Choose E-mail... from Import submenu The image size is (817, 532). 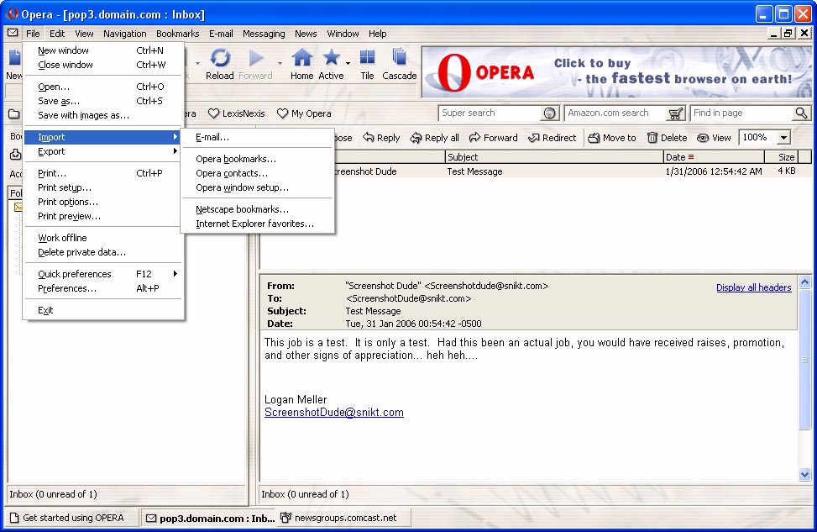pos(258,137)
